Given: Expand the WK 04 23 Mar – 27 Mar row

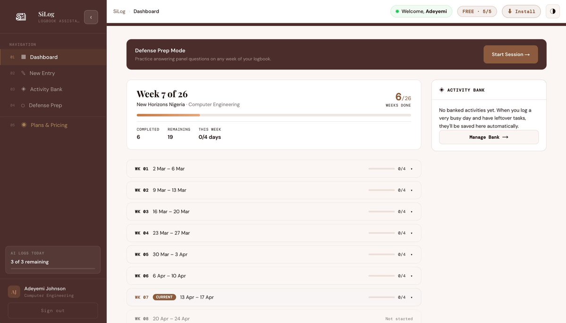Looking at the screenshot, I should pos(274,233).
